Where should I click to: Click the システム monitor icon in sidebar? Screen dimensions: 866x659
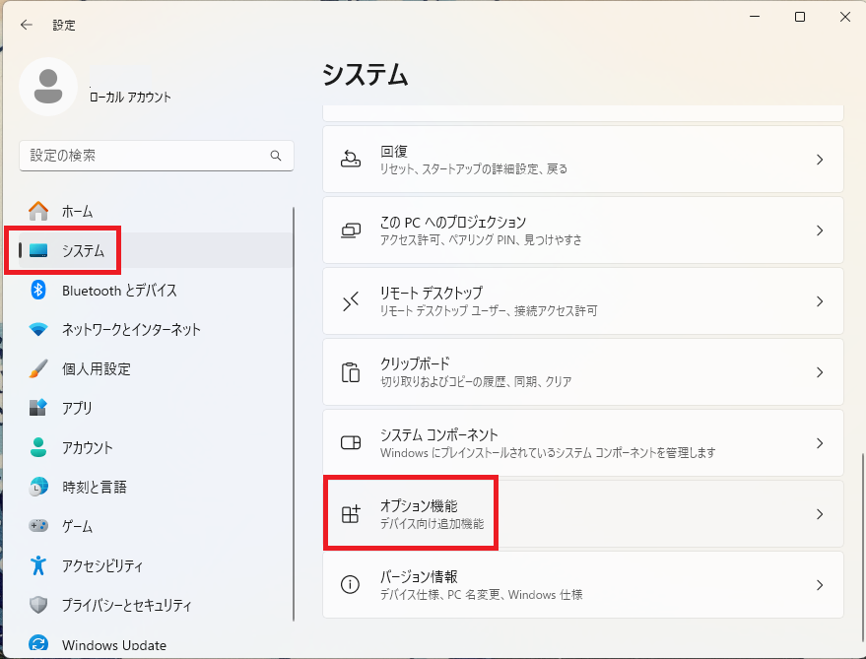pos(38,250)
